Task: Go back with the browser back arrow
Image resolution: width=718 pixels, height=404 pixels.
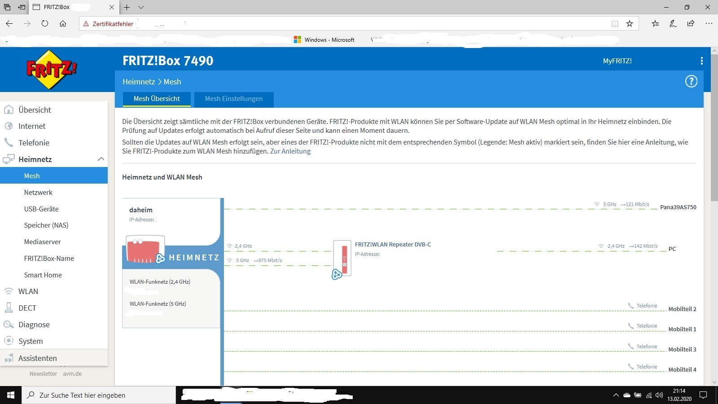Action: 9,23
